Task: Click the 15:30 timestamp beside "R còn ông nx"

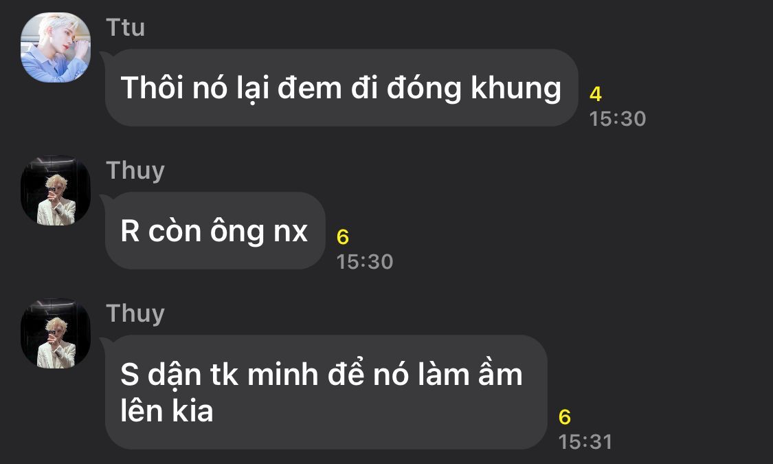Action: [x=365, y=262]
